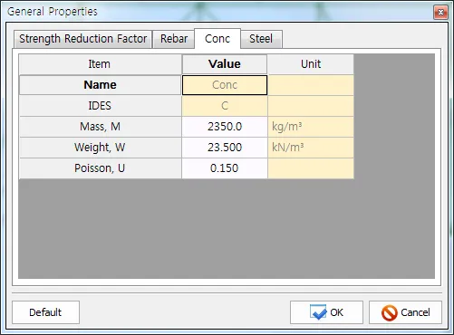Confirm with the OK button
Image resolution: width=454 pixels, height=335 pixels.
(x=326, y=312)
